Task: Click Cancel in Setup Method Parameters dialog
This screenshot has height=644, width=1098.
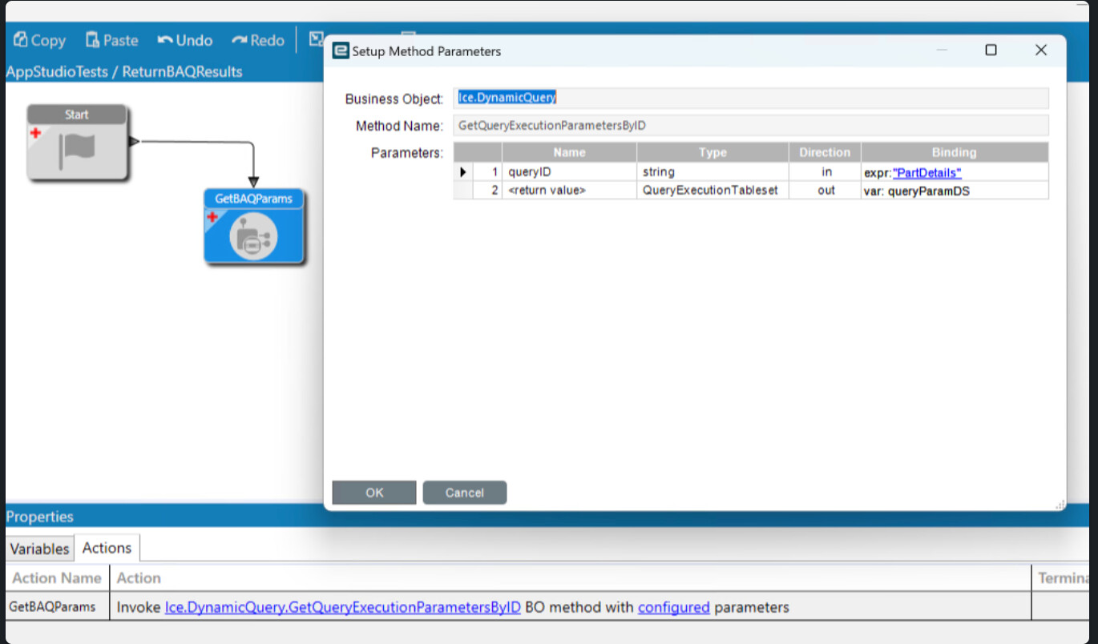Action: (x=465, y=493)
